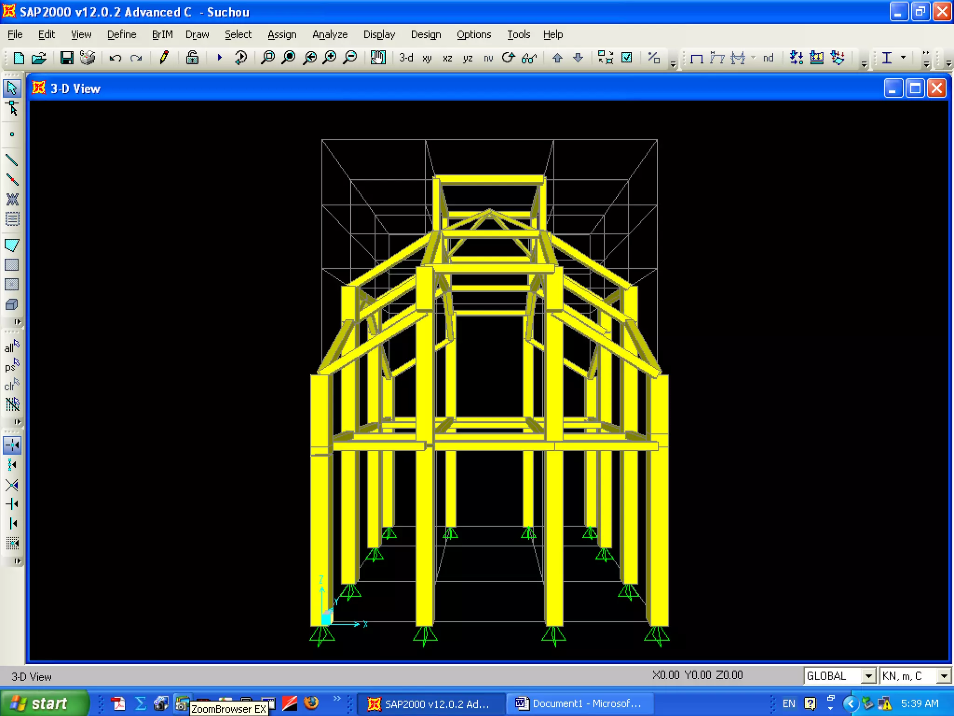Screen dimensions: 954x716
Task: Click the percent-square toolbar icon
Action: 654,58
